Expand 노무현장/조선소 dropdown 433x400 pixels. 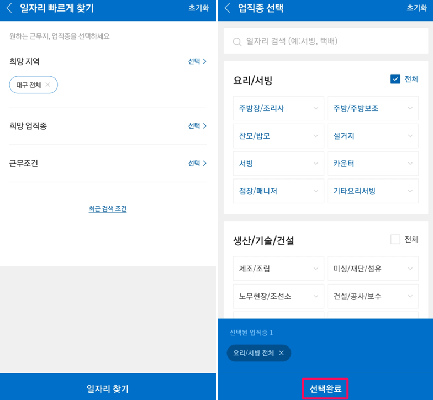click(x=278, y=296)
